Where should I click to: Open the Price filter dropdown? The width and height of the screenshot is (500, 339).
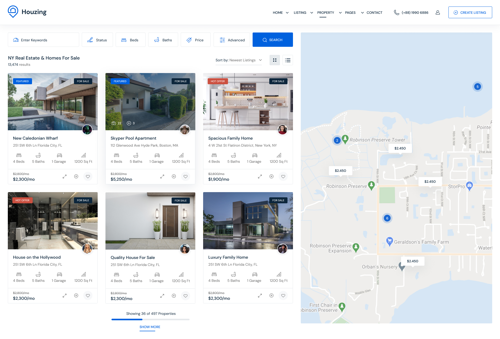pos(196,40)
